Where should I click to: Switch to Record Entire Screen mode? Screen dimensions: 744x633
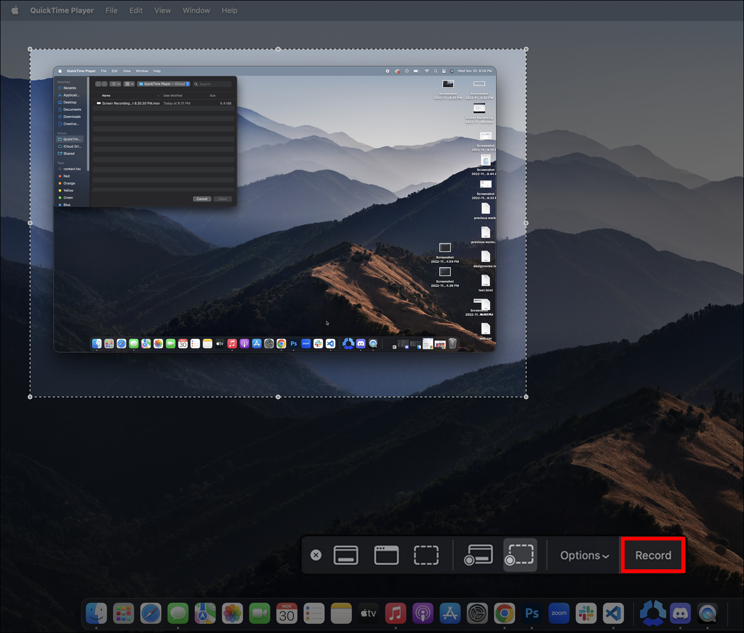click(478, 555)
